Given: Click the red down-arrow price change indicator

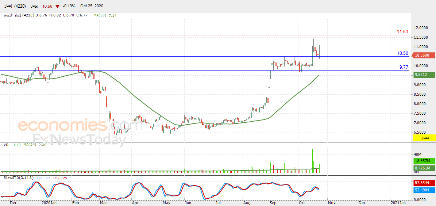Looking at the screenshot, I should (57, 6).
